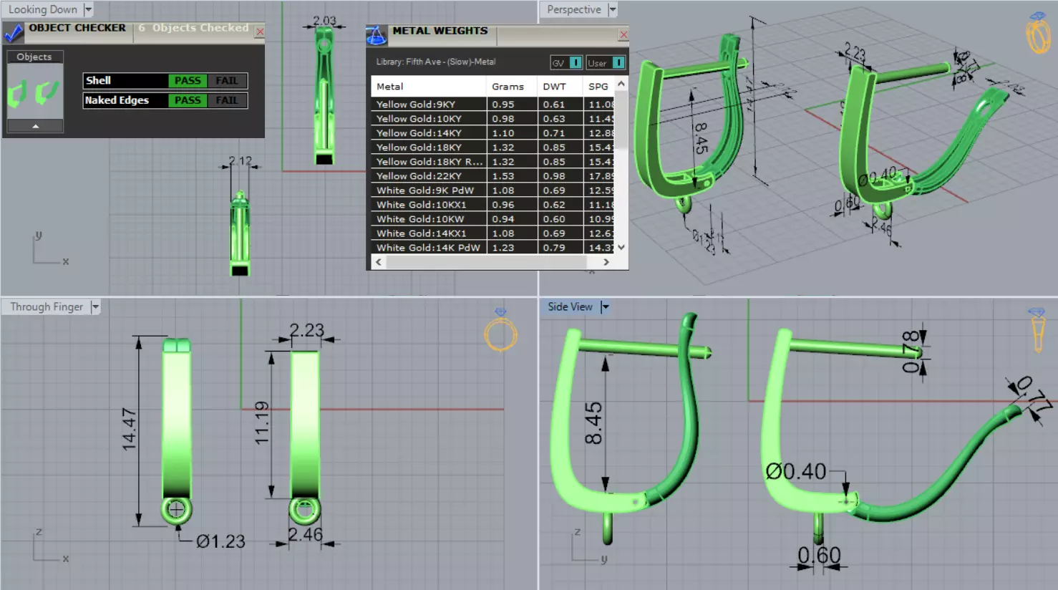Click ring icon in Through Finger viewport
1058x590 pixels.
click(x=500, y=330)
